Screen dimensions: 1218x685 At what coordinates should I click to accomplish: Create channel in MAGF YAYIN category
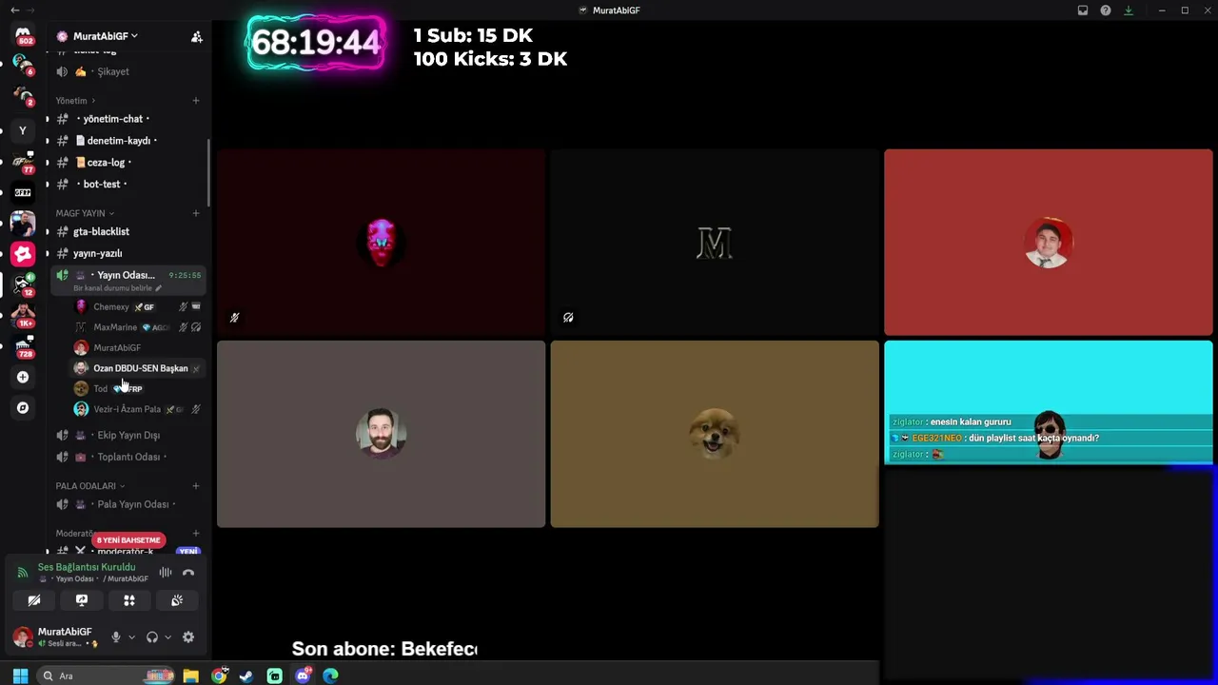[x=196, y=213]
